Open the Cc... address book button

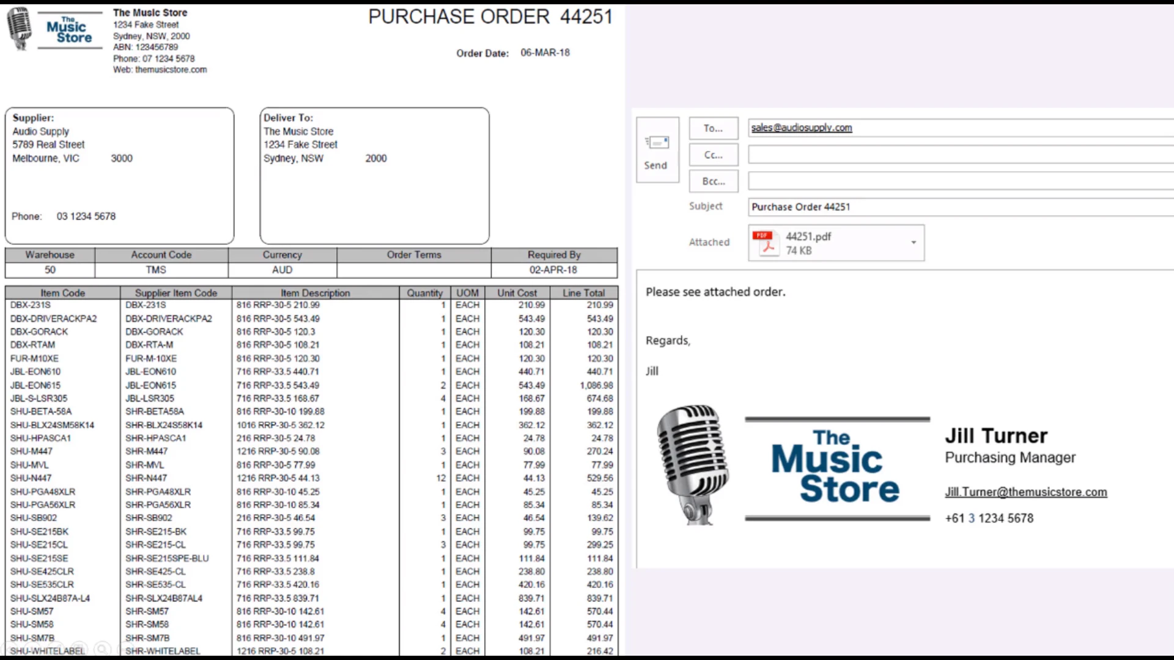click(713, 155)
